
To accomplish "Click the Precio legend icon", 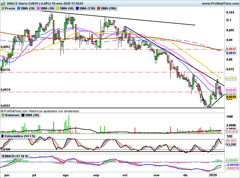I will (3, 8).
